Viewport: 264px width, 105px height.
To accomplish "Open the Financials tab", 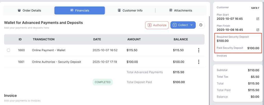I will (79, 11).
